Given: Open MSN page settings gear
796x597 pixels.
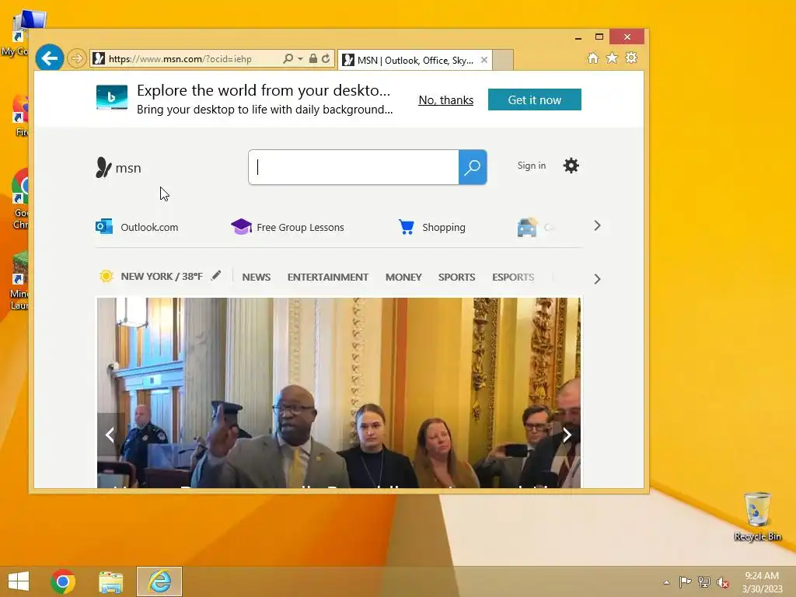Looking at the screenshot, I should pos(571,166).
